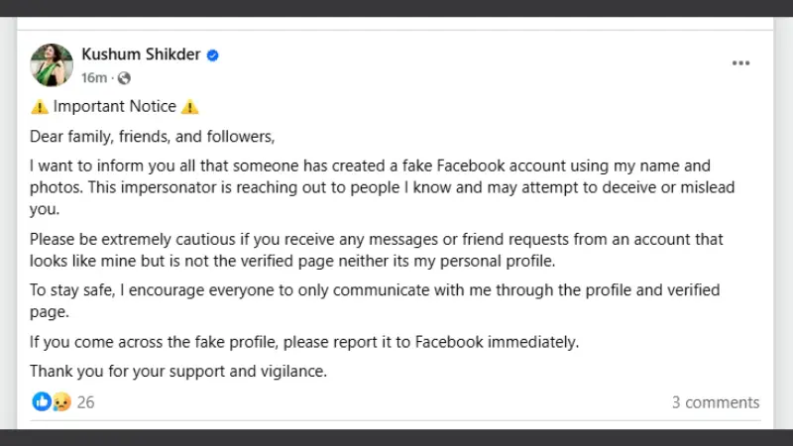Click the Important Notice heading text

point(115,106)
